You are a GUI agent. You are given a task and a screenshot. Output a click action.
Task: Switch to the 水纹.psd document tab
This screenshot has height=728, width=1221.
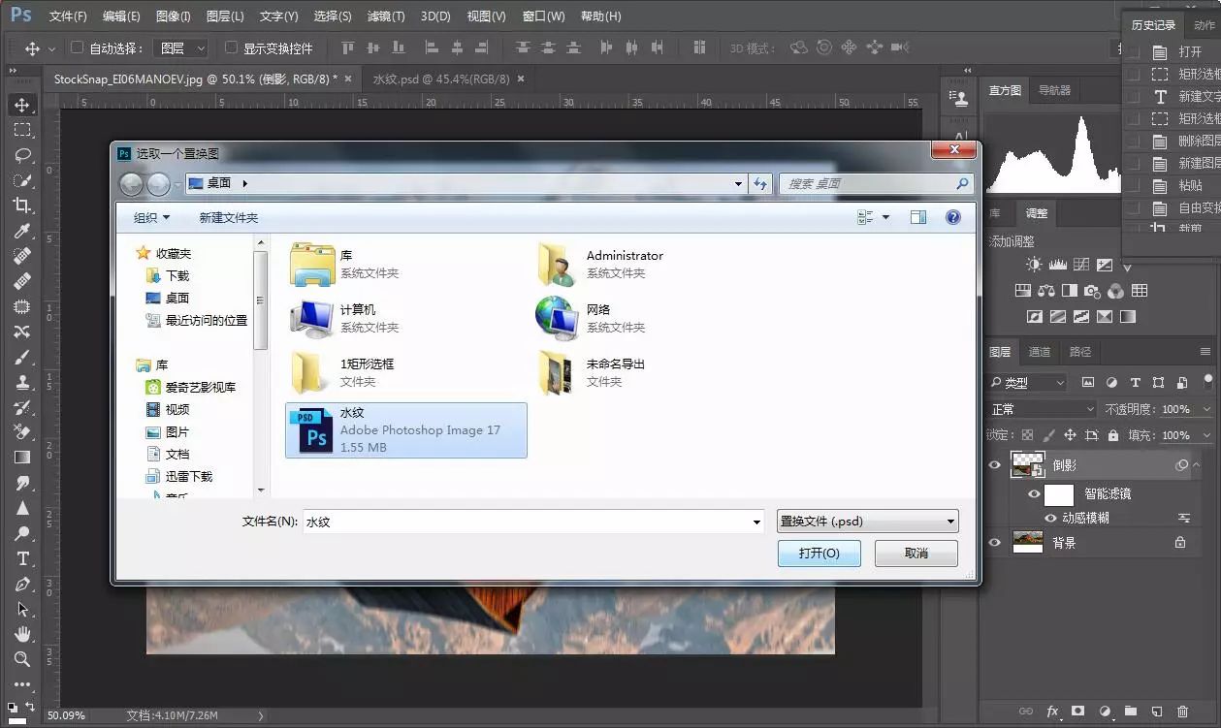click(441, 79)
